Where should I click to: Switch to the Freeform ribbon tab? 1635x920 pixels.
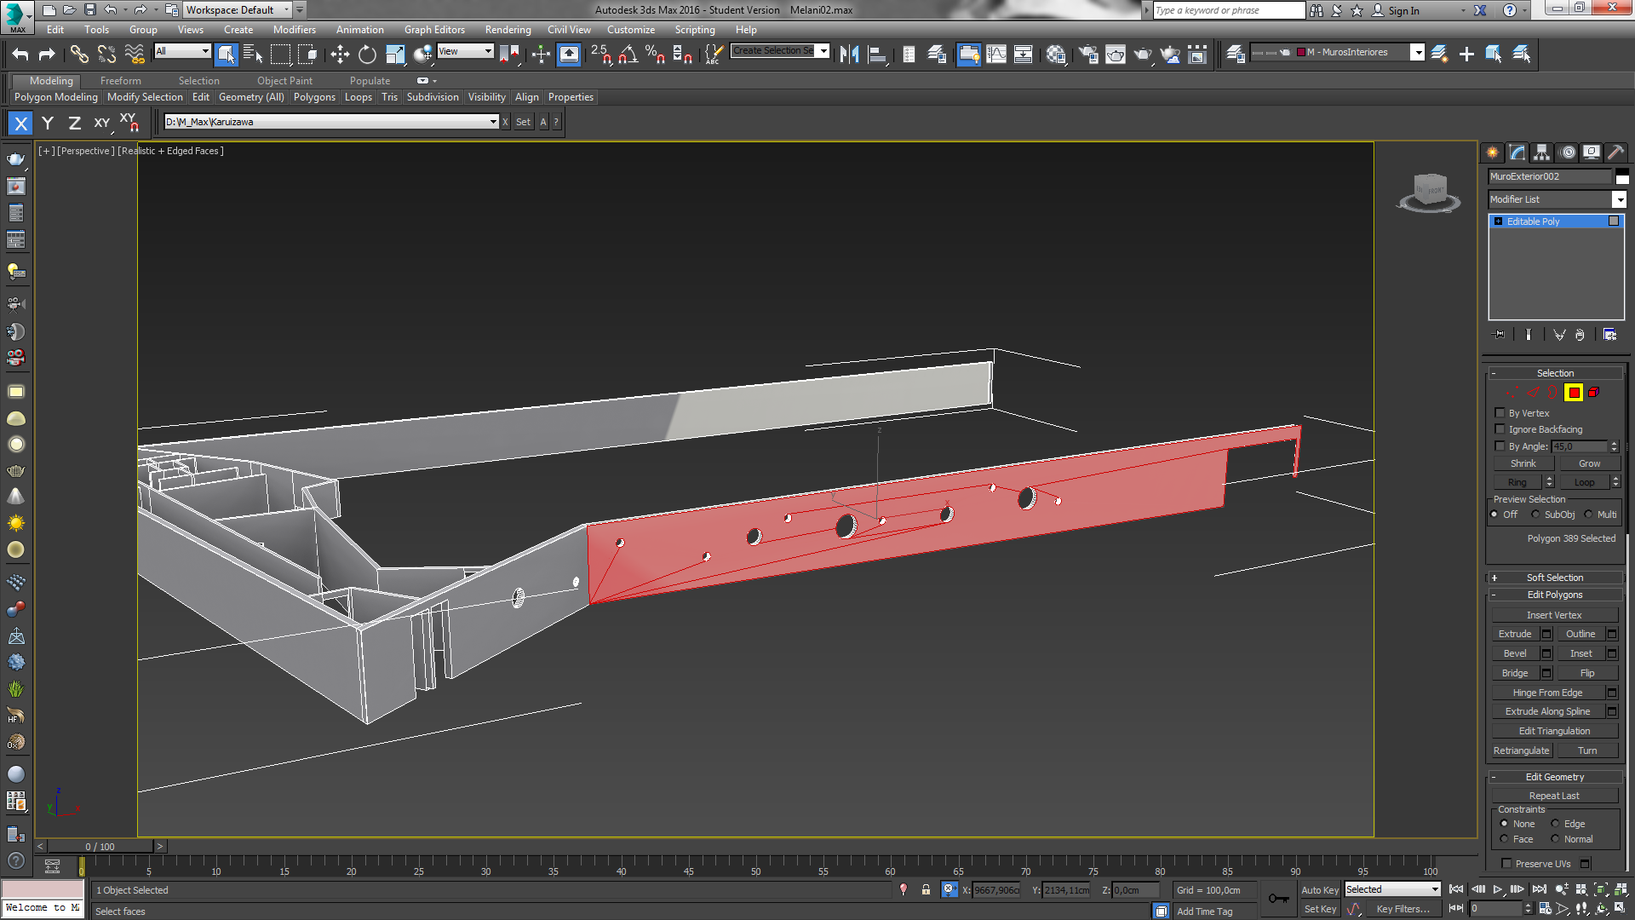(x=120, y=81)
